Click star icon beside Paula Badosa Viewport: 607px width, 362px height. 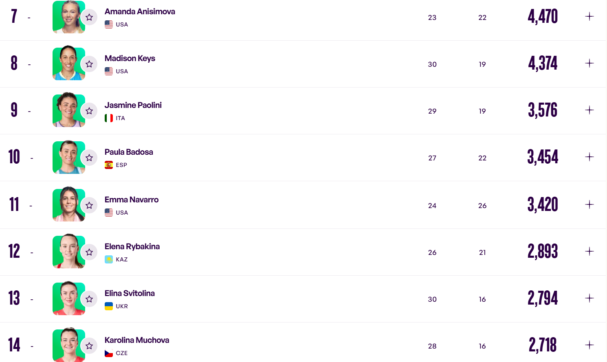(89, 158)
